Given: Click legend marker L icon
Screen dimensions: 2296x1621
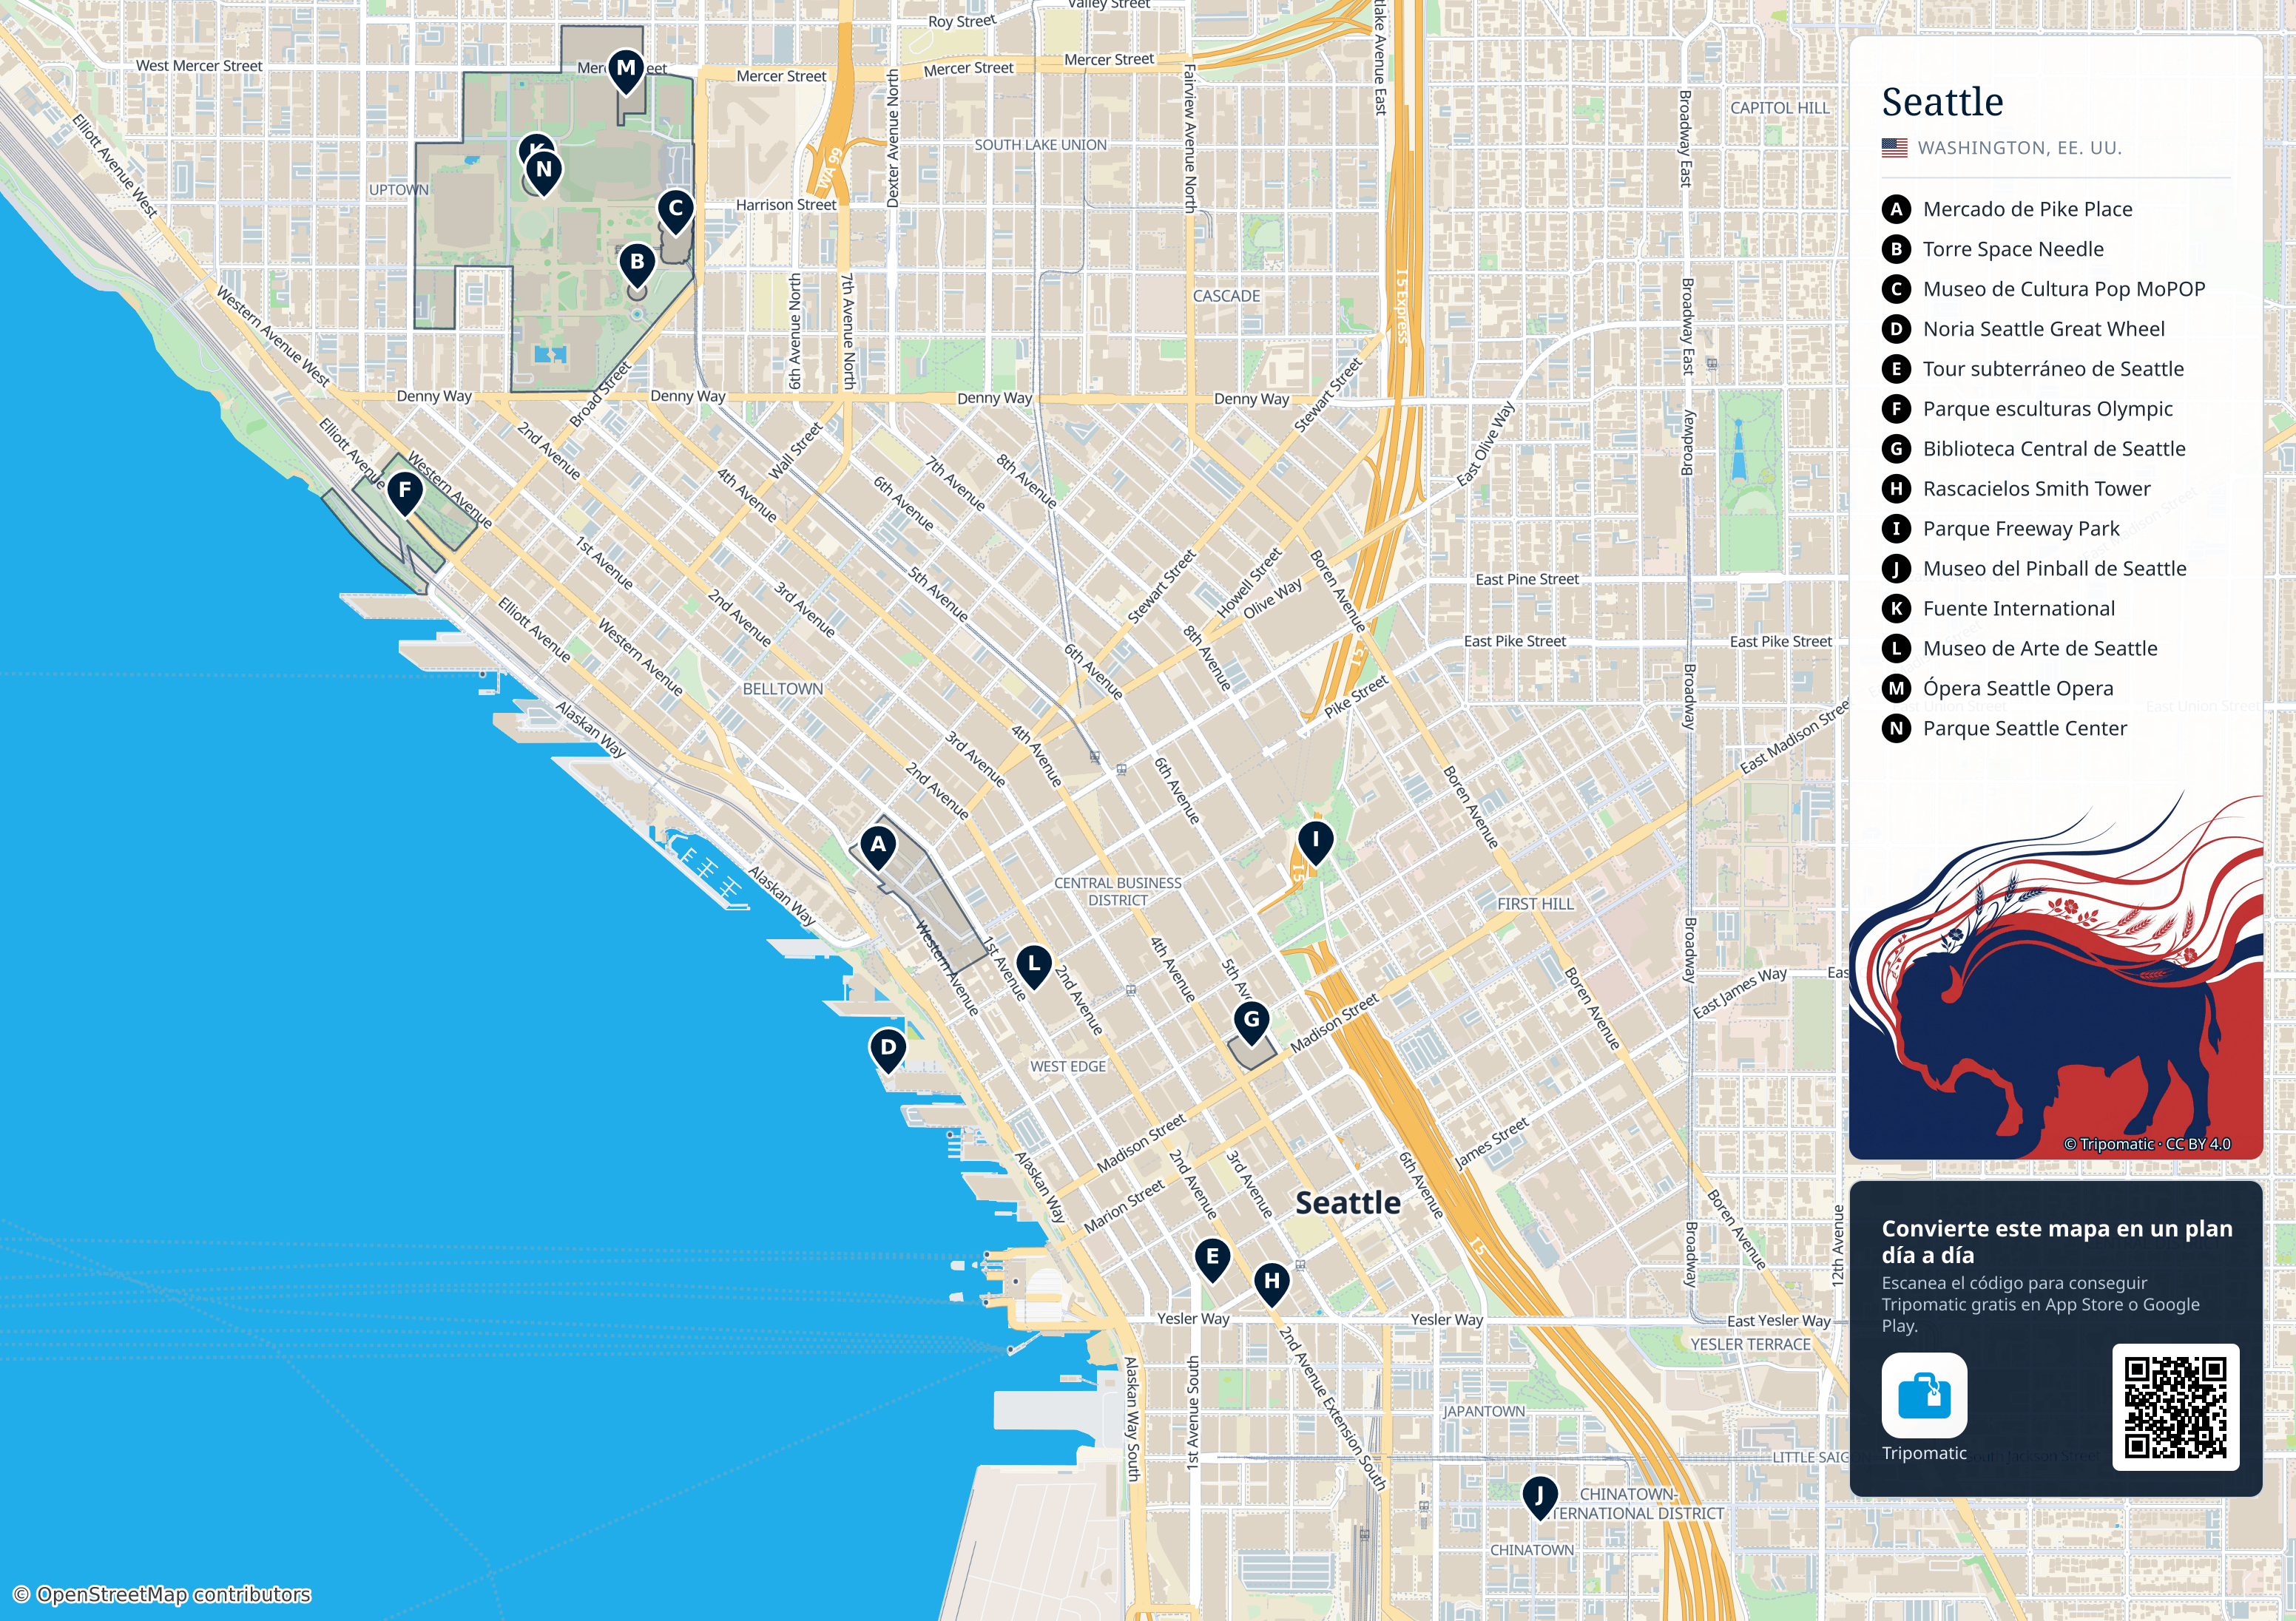Looking at the screenshot, I should 1896,649.
